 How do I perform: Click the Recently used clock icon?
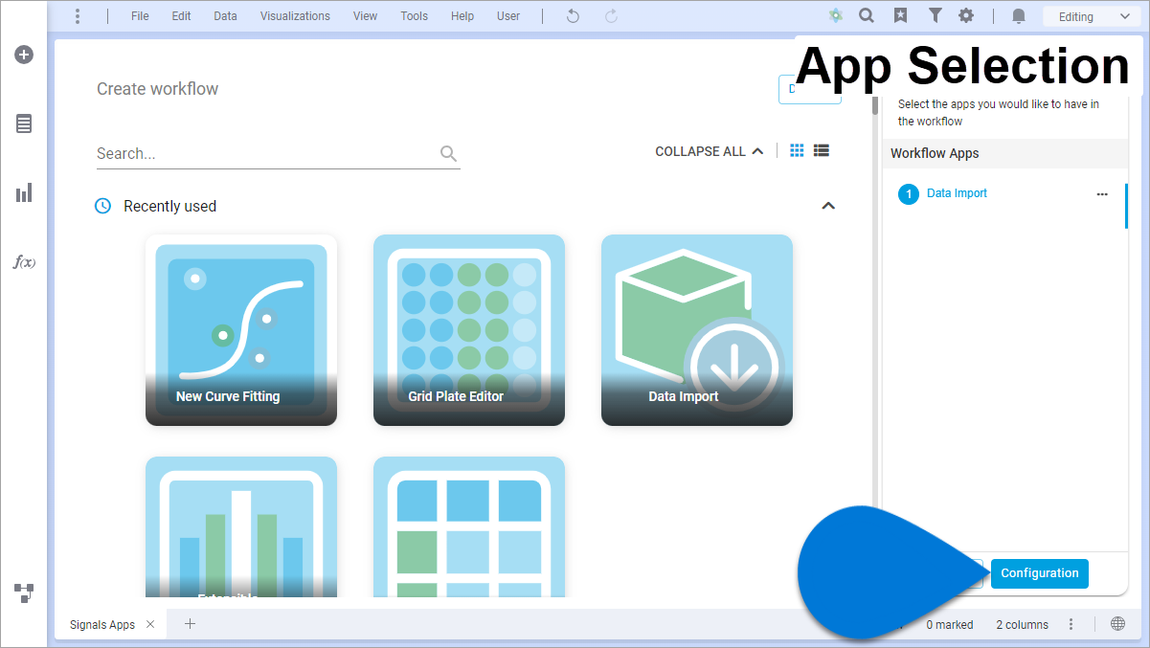point(103,206)
